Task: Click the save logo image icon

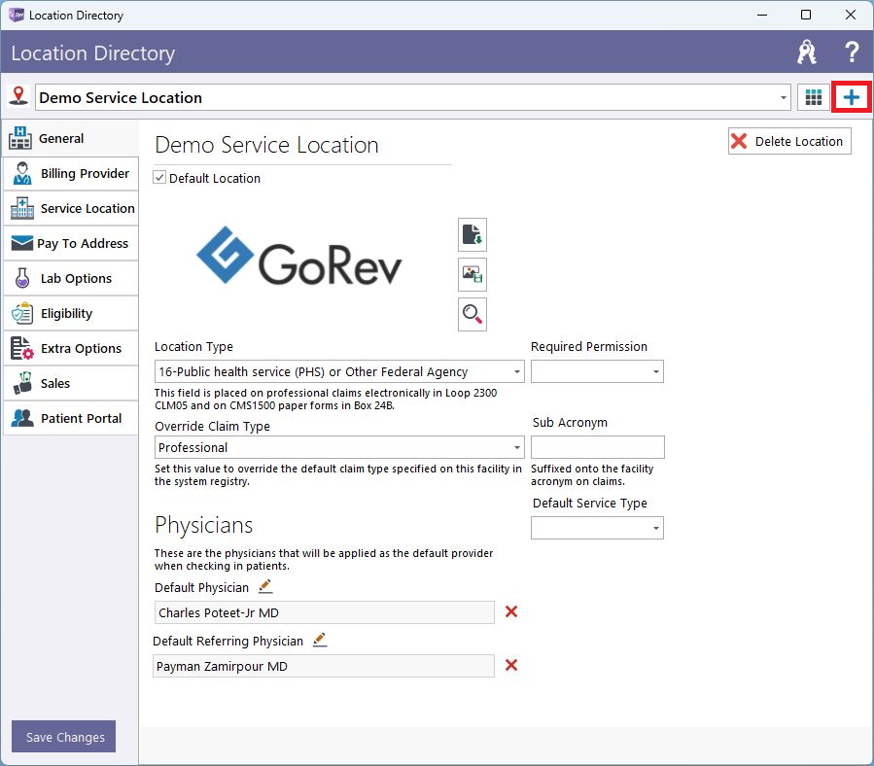Action: point(472,274)
